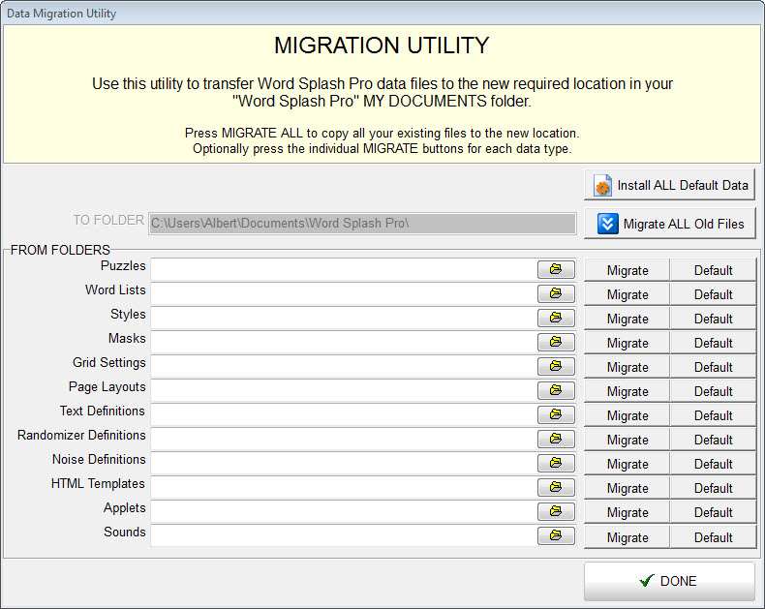The image size is (765, 609).
Task: Migrate the Styles files
Action: point(627,319)
